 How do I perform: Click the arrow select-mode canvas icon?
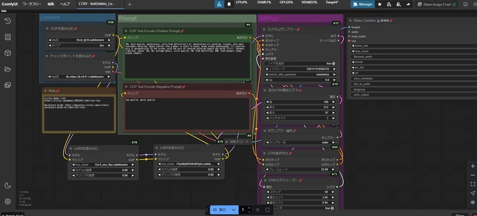click(x=473, y=193)
